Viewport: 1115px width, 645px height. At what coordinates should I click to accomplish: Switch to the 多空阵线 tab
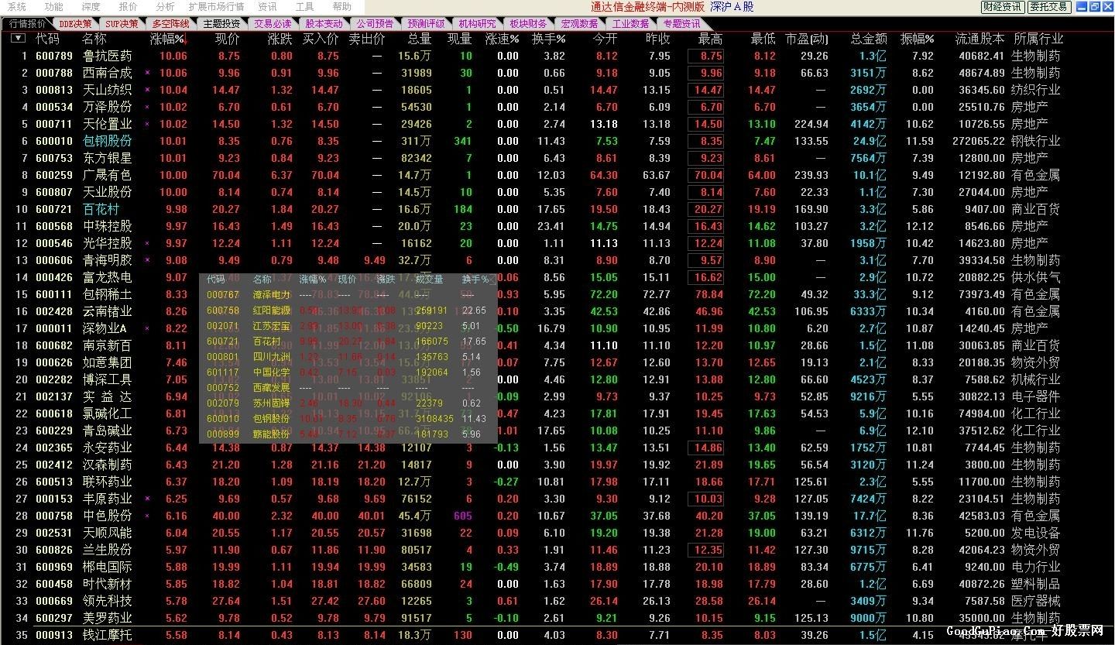tap(170, 24)
